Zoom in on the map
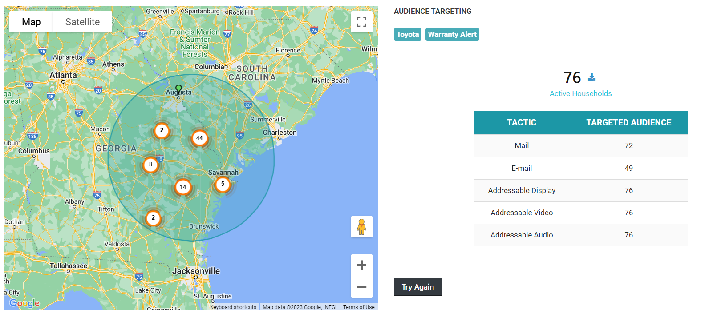Image resolution: width=717 pixels, height=318 pixels. (x=361, y=266)
